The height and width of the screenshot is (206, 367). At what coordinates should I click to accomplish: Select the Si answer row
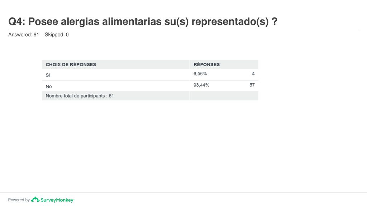150,75
